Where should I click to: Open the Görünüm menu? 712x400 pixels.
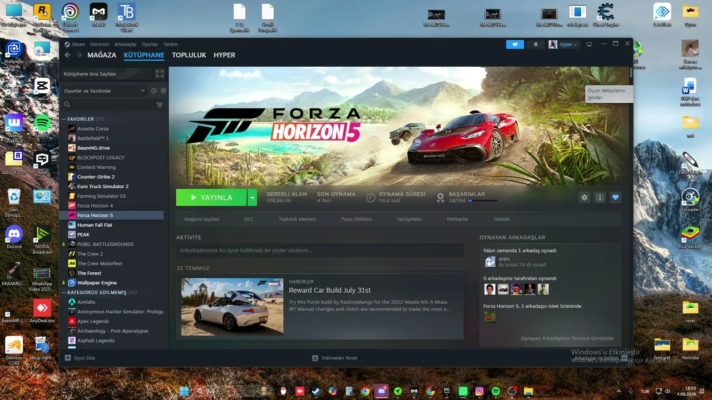(x=100, y=44)
